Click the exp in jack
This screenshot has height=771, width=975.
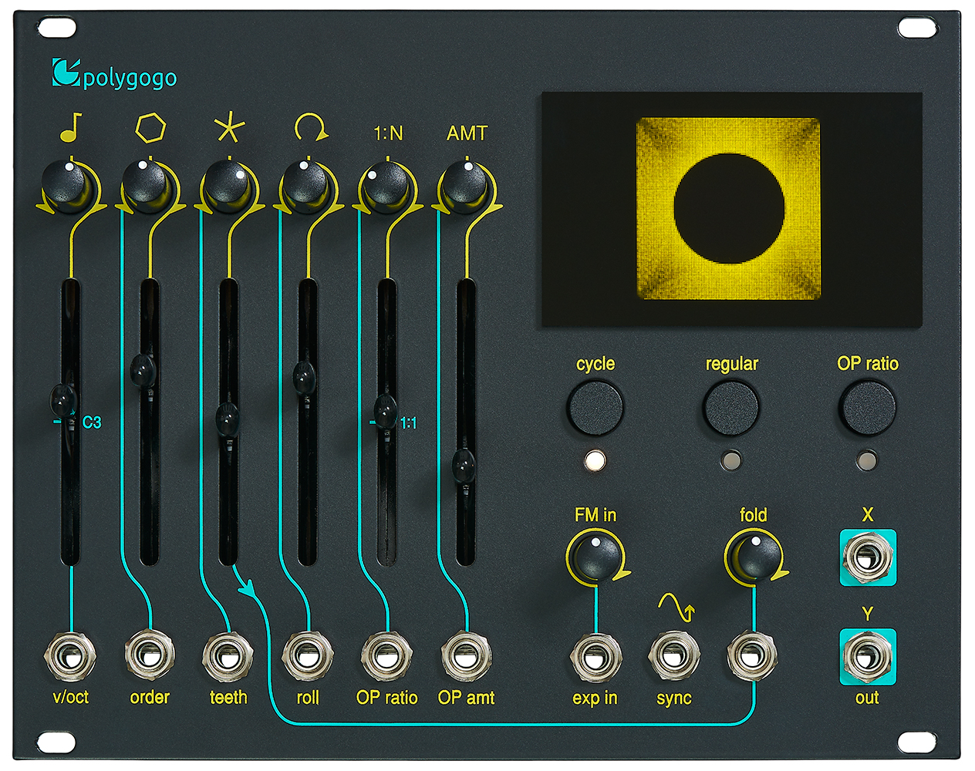pos(595,657)
